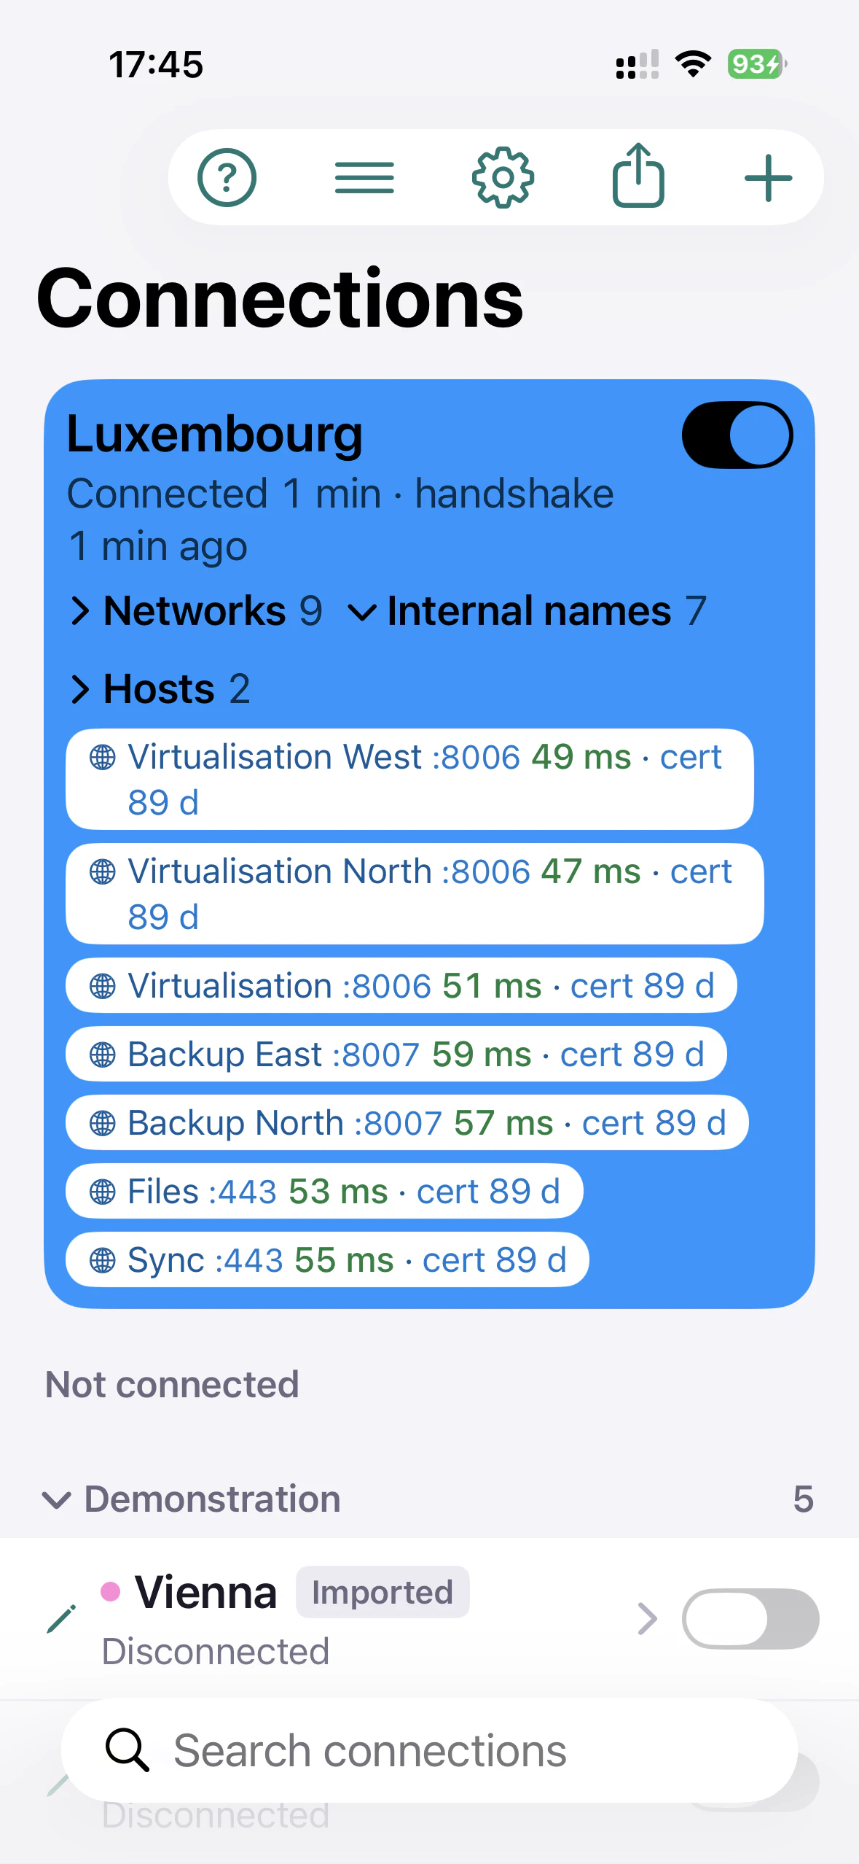Tap globe icon of Backup North
Image resolution: width=859 pixels, height=1864 pixels.
pyautogui.click(x=102, y=1123)
